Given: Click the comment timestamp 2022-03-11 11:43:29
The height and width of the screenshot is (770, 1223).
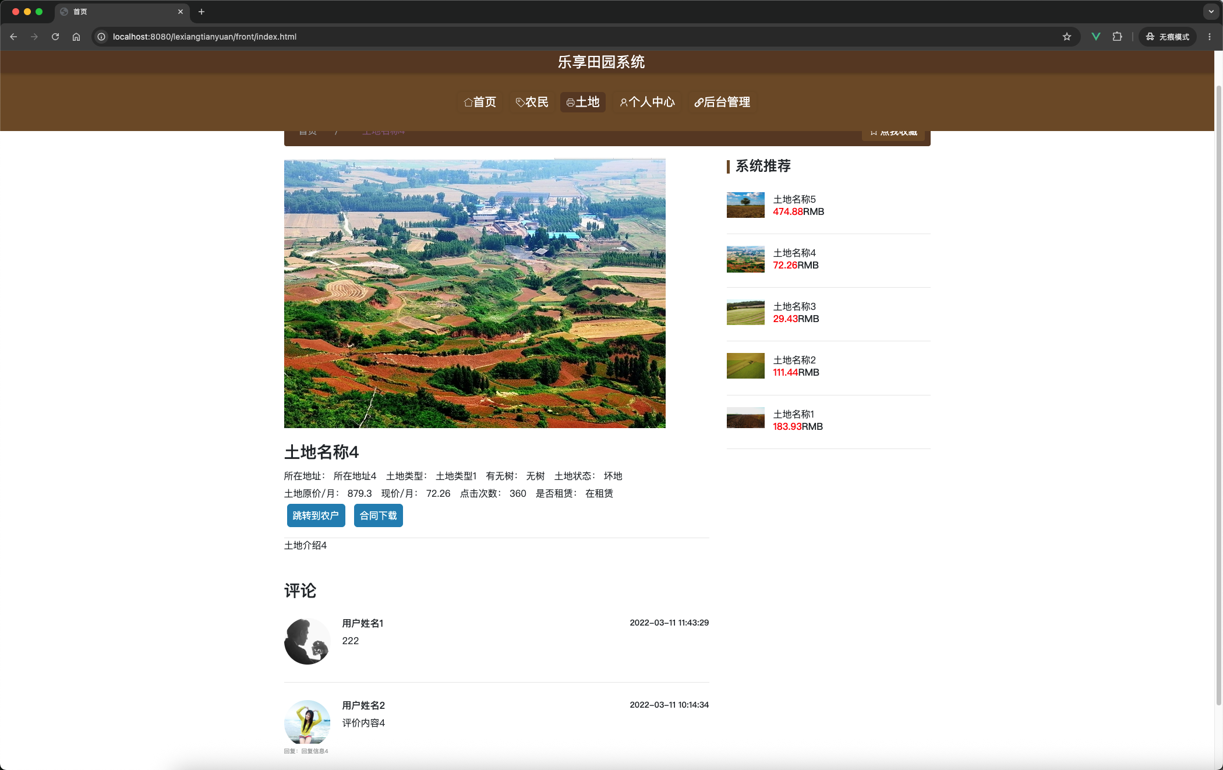Looking at the screenshot, I should 669,623.
